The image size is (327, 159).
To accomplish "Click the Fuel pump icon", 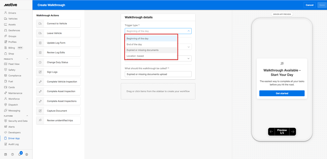I will coord(6,81).
